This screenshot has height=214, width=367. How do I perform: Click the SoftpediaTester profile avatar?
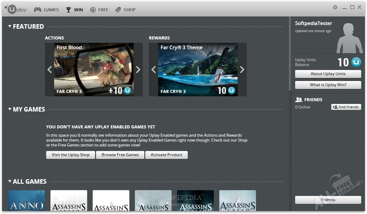point(350,38)
